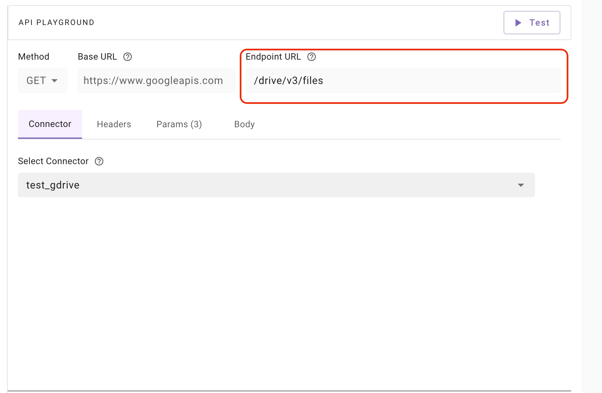Go to the Body tab

(x=244, y=124)
